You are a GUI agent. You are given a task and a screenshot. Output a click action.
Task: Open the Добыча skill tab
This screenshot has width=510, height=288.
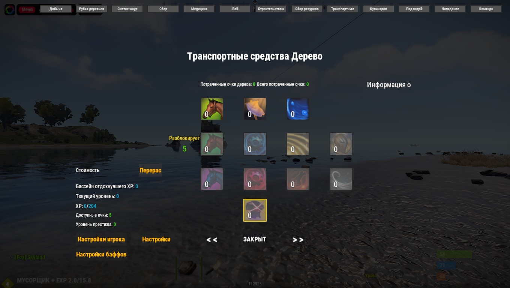56,9
